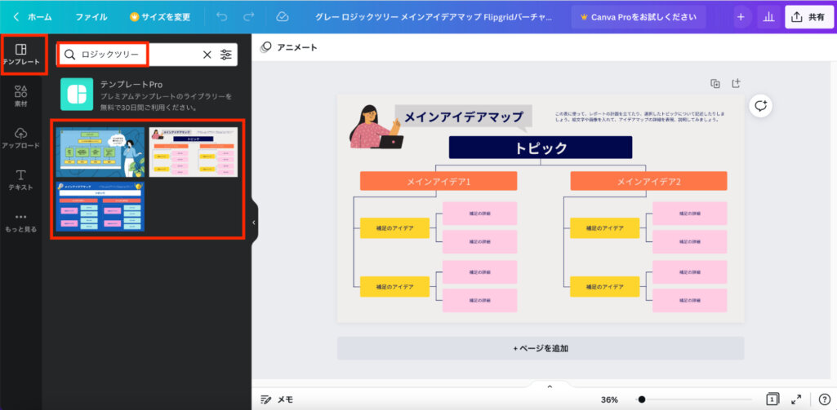Image resolution: width=837 pixels, height=410 pixels.
Task: Select the 素材 sidebar tab
Action: (20, 96)
